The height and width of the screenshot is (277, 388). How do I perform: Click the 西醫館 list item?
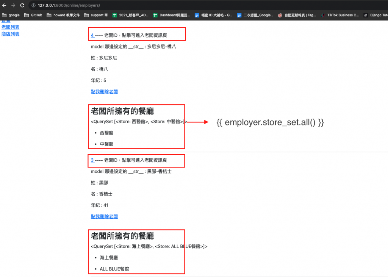coord(106,133)
